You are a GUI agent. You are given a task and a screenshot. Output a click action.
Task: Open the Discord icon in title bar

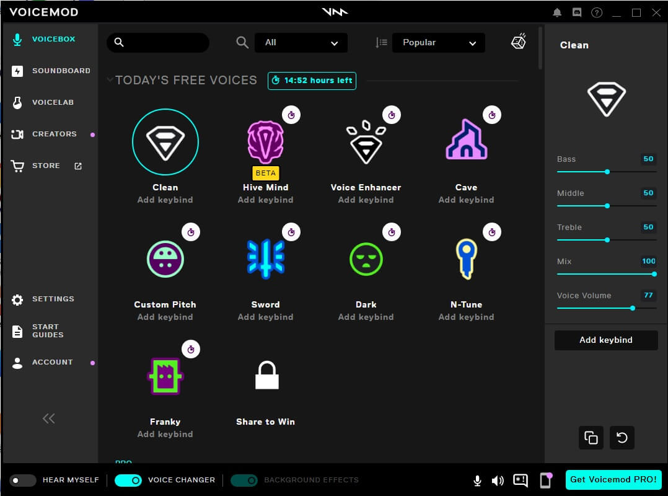[x=577, y=12]
